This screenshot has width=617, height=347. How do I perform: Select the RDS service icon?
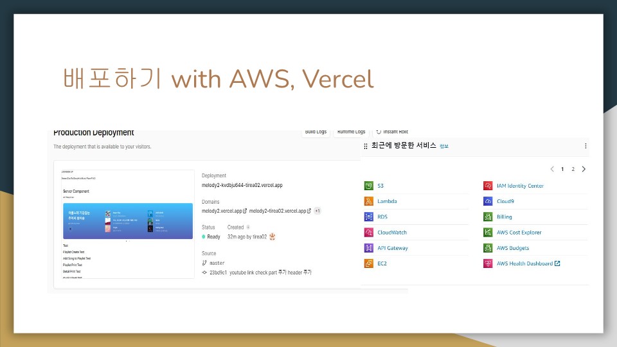click(x=369, y=217)
